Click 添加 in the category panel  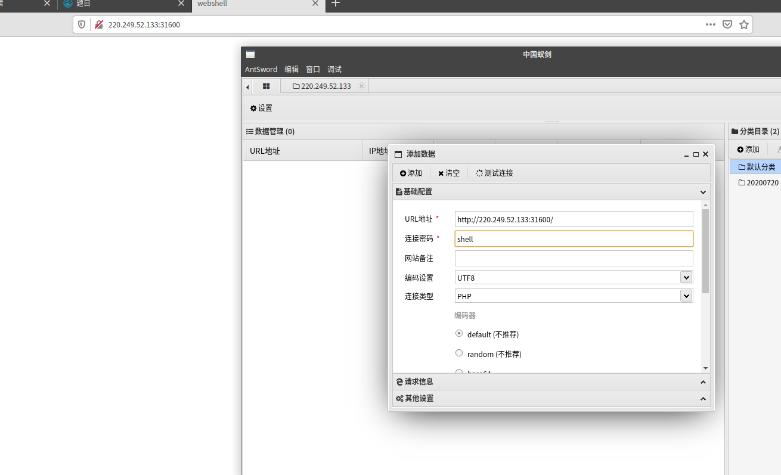pos(748,149)
